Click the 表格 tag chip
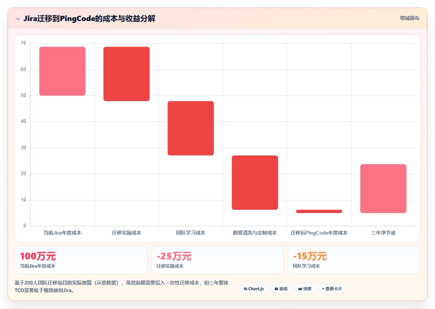The width and height of the screenshot is (435, 309). coord(281,288)
